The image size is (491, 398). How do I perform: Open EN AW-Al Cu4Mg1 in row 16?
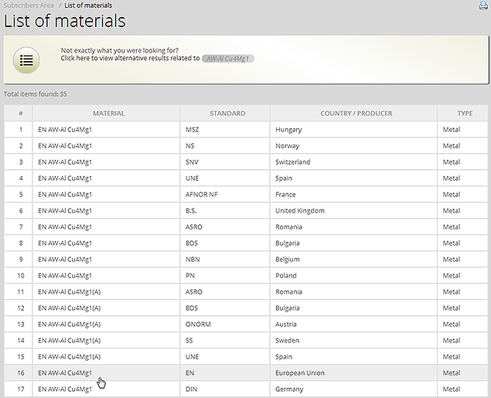(x=65, y=373)
